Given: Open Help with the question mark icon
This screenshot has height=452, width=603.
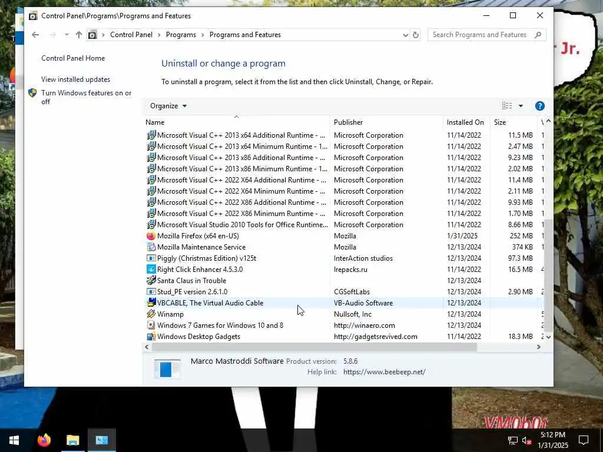Looking at the screenshot, I should pyautogui.click(x=539, y=106).
